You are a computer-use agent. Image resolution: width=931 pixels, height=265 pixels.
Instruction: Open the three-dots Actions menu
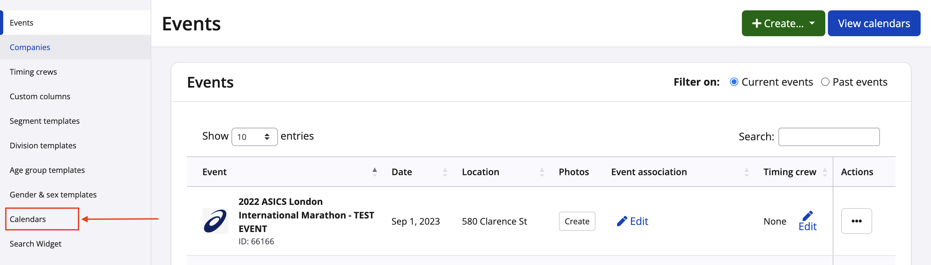[856, 221]
